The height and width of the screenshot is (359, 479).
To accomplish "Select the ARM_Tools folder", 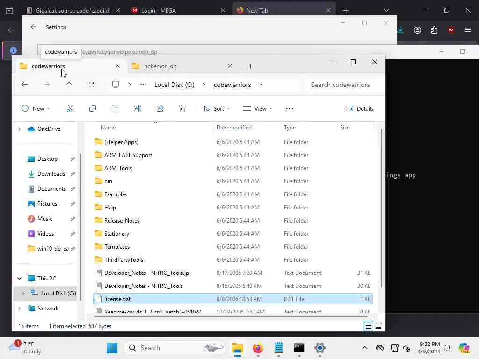I will click(x=118, y=168).
